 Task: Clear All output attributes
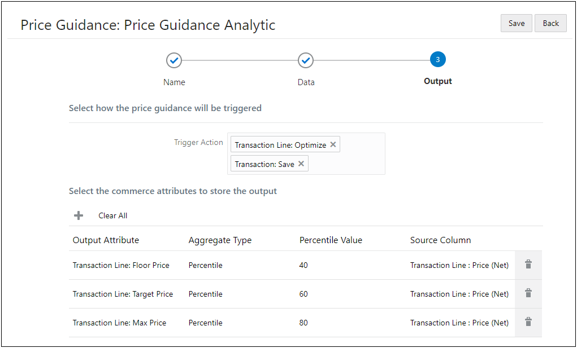coord(112,215)
